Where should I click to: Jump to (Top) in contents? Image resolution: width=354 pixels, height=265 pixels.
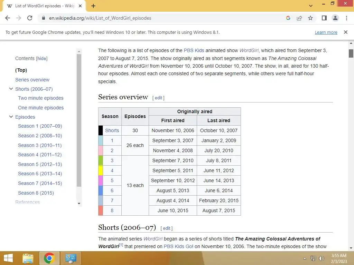coord(21,70)
